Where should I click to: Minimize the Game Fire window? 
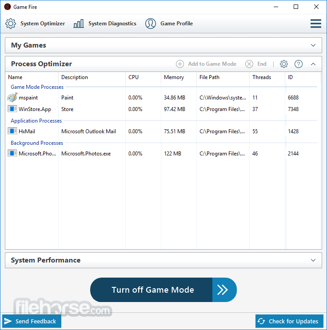(x=276, y=7)
